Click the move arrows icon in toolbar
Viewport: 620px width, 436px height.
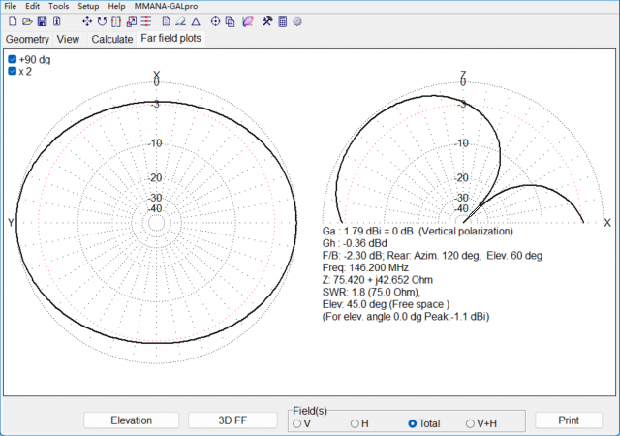click(x=86, y=21)
